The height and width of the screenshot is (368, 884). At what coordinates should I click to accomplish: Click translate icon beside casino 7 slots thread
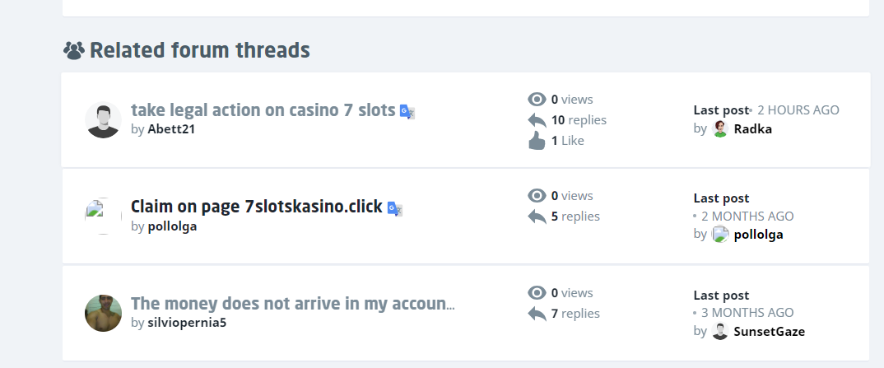(x=407, y=111)
